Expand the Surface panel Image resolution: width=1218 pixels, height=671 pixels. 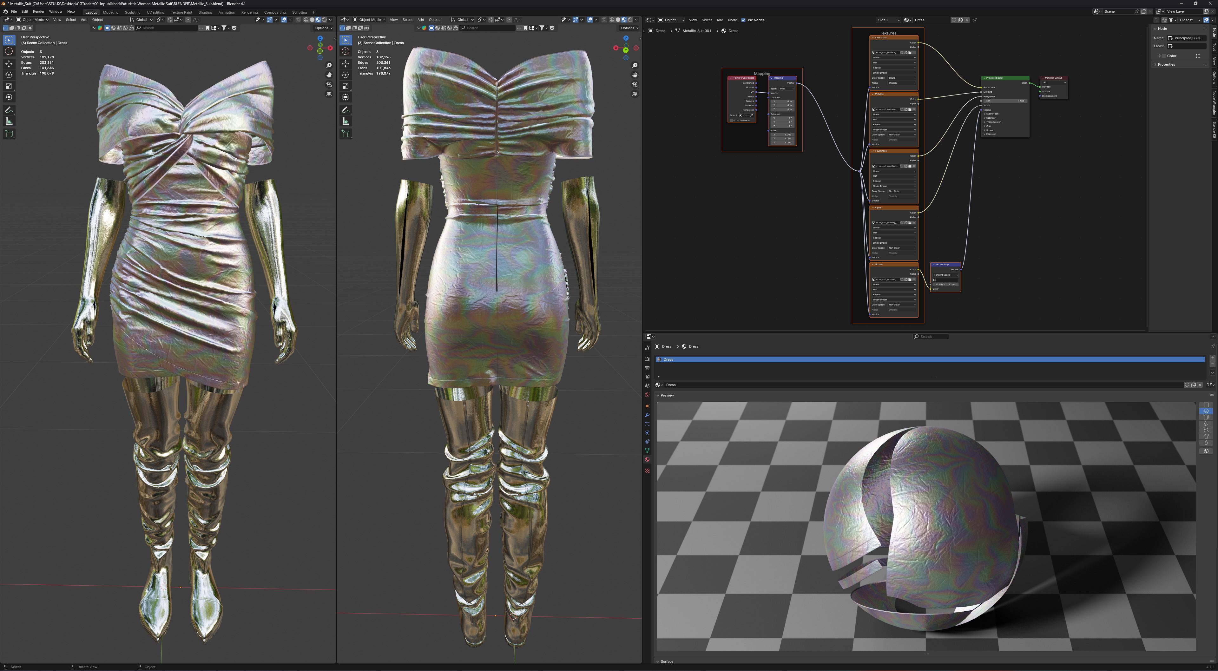tap(665, 661)
